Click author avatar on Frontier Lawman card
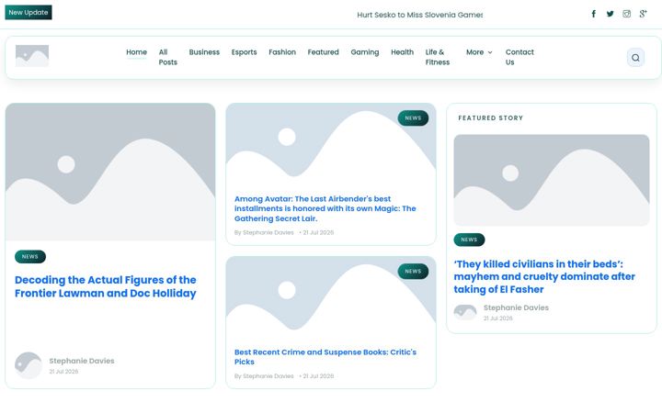The image size is (662, 413). pos(29,365)
